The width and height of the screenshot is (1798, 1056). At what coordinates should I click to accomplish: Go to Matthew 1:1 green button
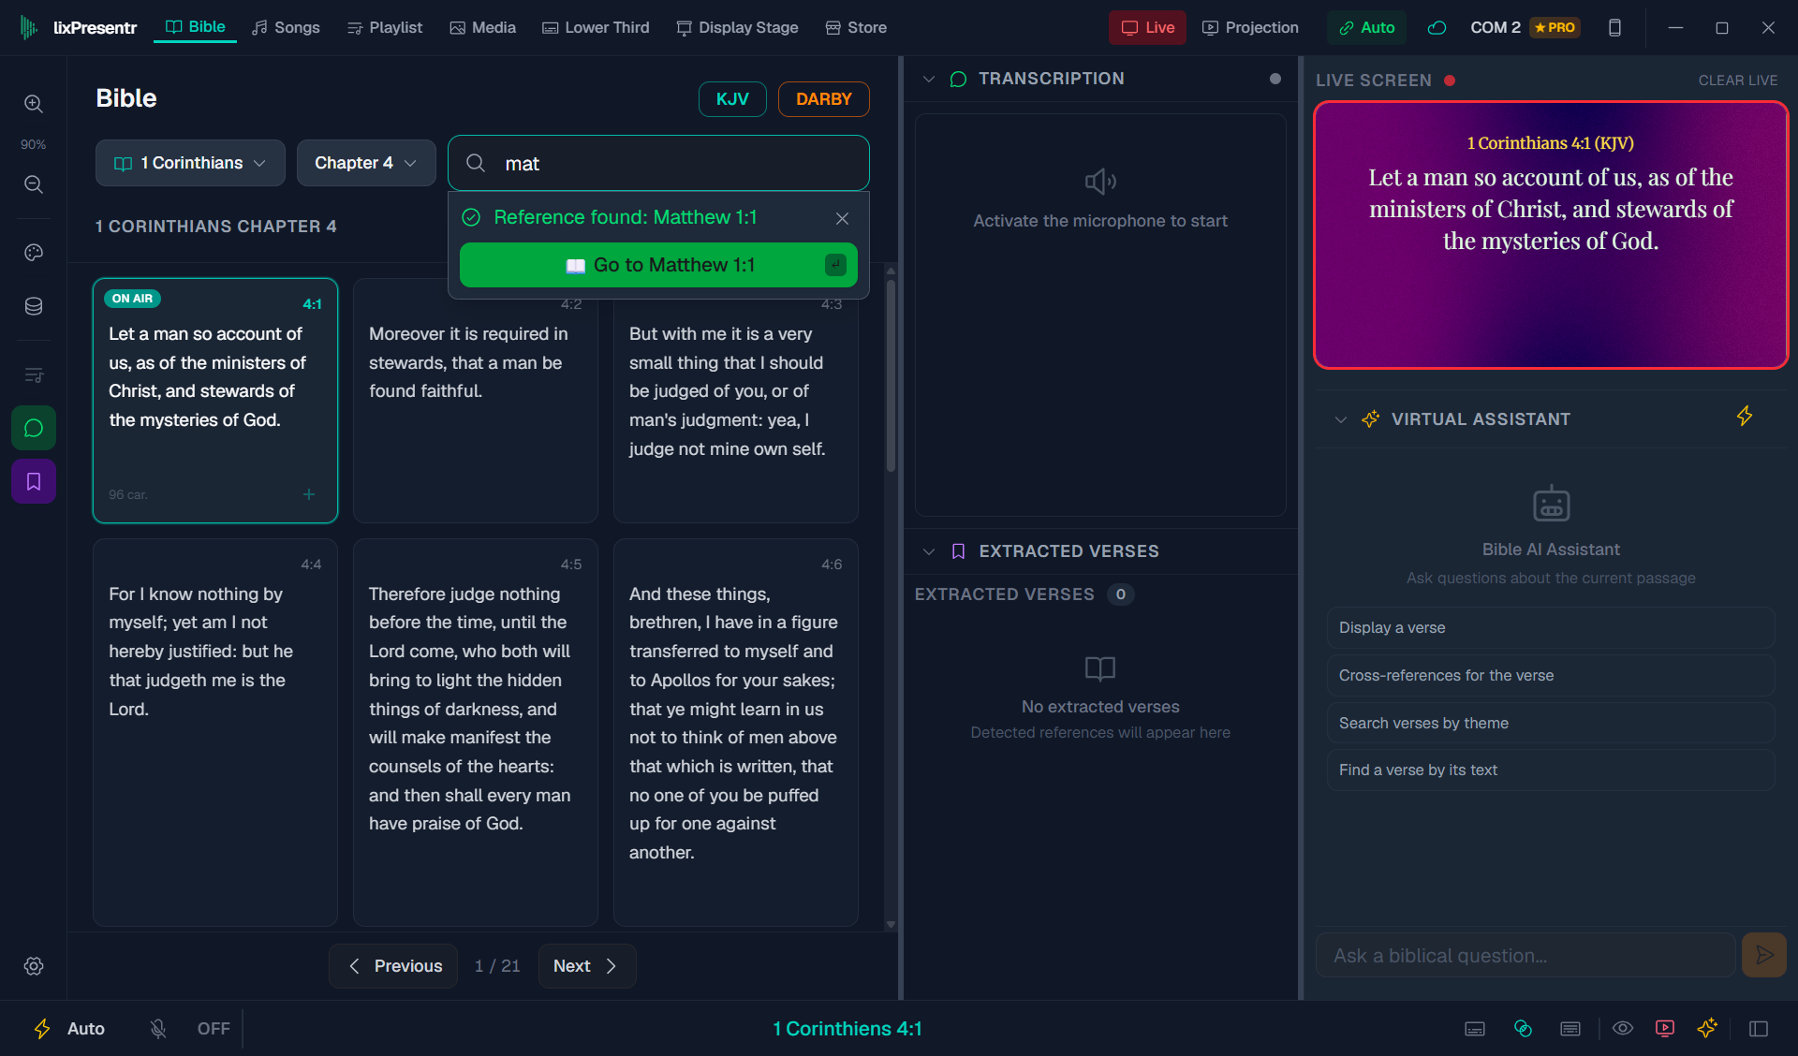point(658,265)
